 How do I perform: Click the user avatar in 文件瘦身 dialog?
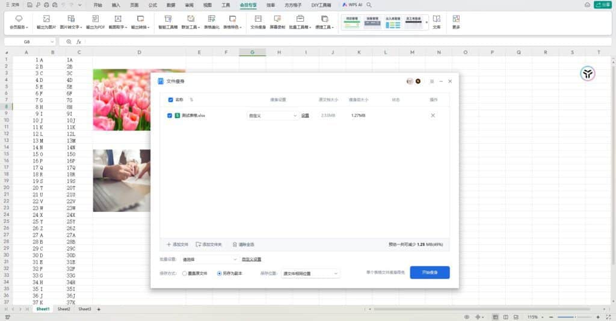point(410,81)
